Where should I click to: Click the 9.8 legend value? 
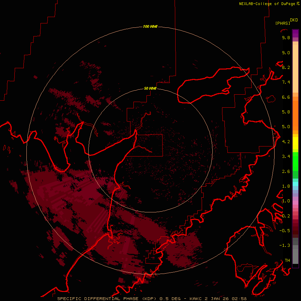coord(286,38)
